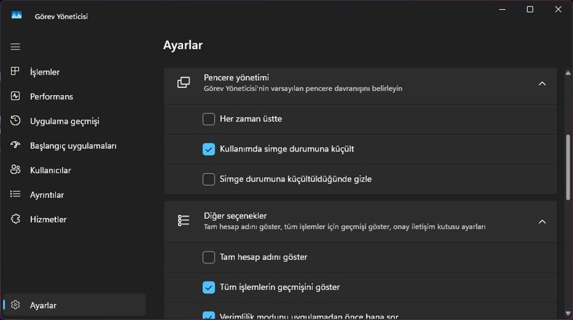Click the Pencere yönetimi windows icon
The image size is (573, 320).
coord(184,82)
